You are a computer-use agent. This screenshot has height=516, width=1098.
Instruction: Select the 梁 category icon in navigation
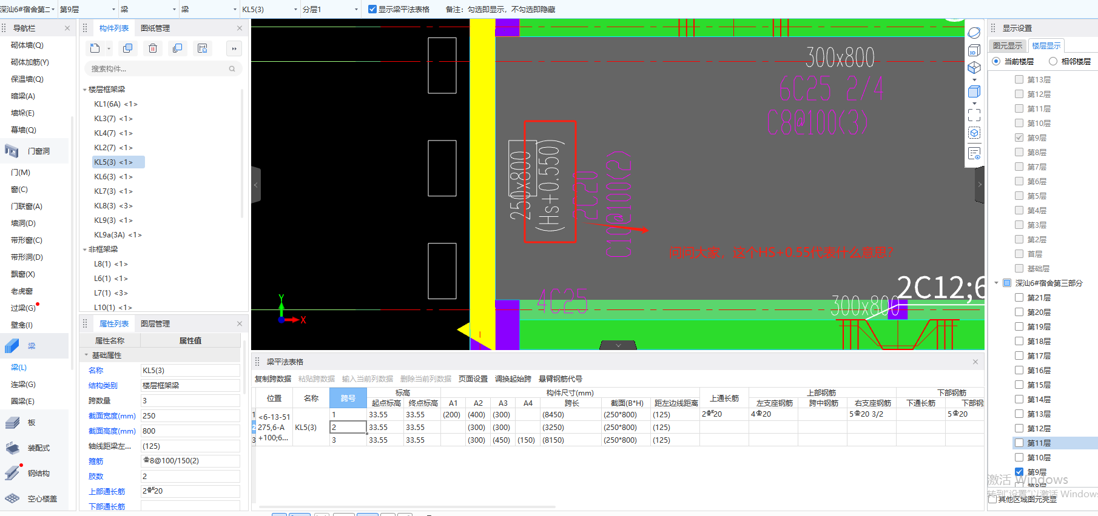click(12, 346)
